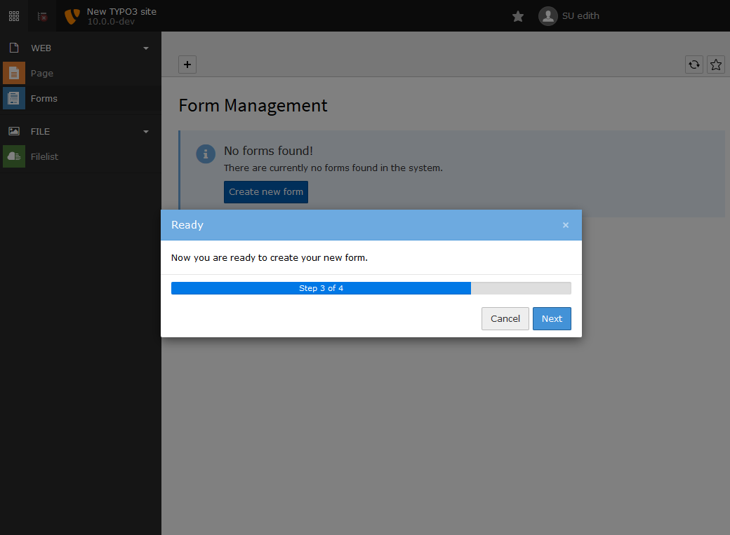The image size is (730, 535).
Task: Click the TYPO3 logo
Action: tap(70, 15)
